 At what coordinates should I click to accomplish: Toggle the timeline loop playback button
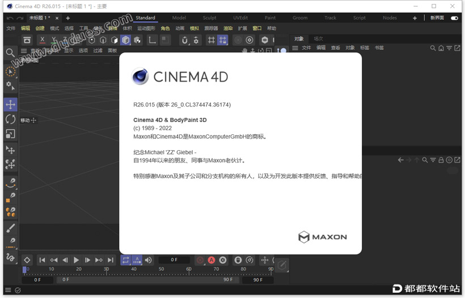pyautogui.click(x=126, y=260)
